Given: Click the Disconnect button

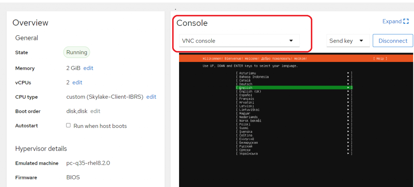Looking at the screenshot, I should [x=393, y=41].
